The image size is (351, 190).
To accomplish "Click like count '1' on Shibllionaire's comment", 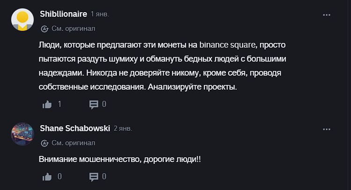I will click(x=59, y=104).
